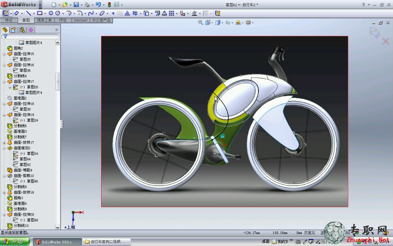This screenshot has height=246, width=393.
Task: Open the Rectangle tool dropdown arrow
Action: 45,13
